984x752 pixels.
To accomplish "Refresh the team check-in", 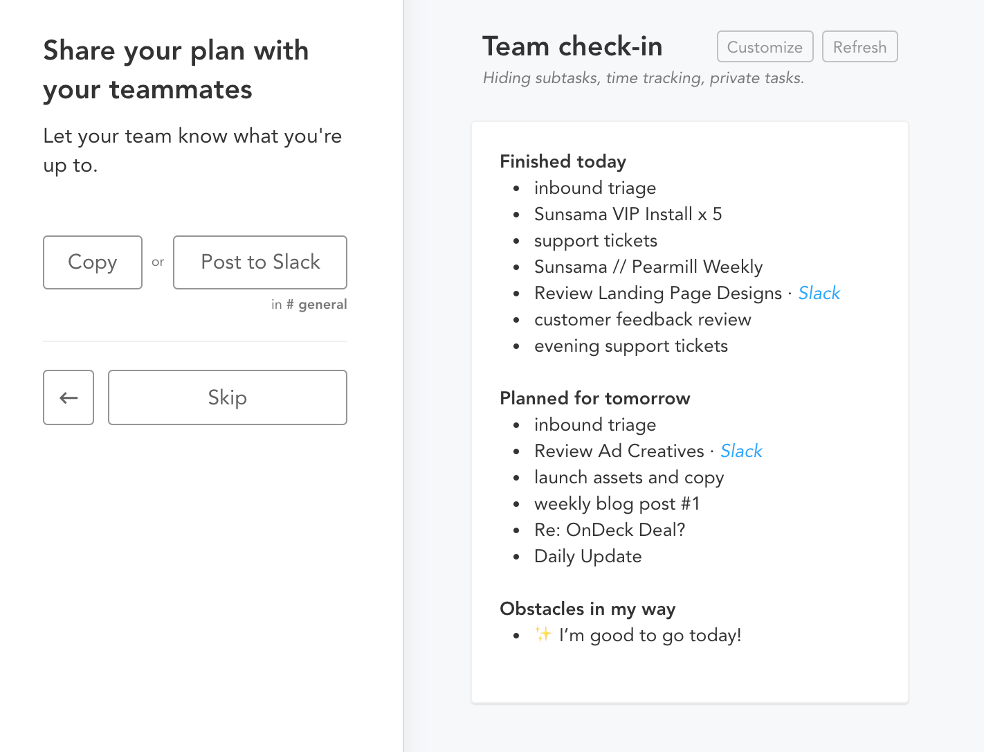I will (x=859, y=47).
